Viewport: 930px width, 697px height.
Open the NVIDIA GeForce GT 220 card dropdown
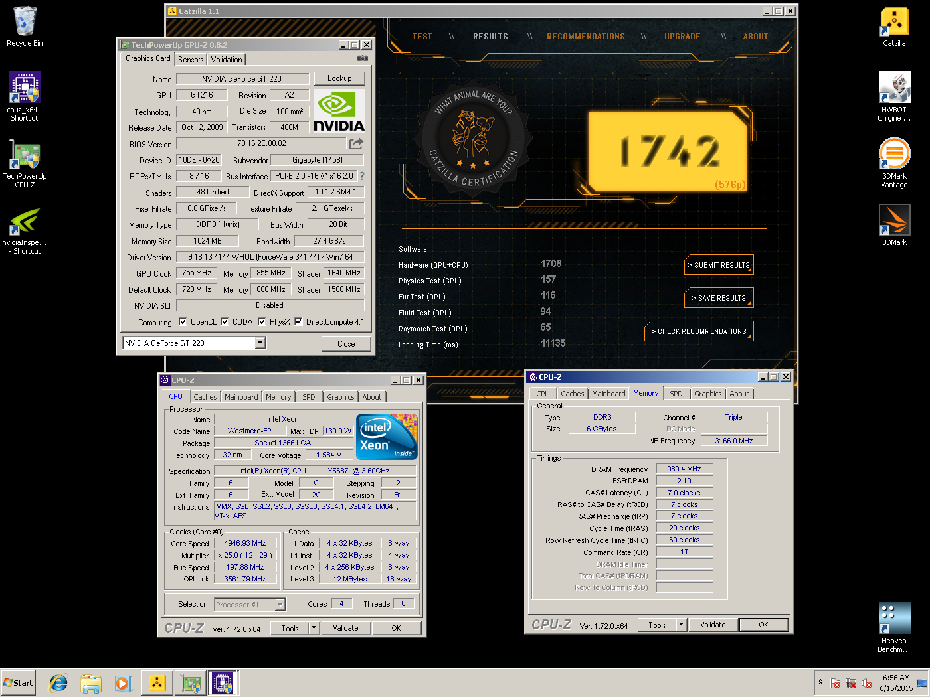(260, 343)
